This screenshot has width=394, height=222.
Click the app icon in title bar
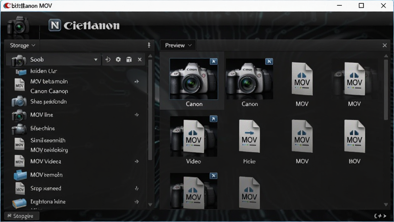7,5
